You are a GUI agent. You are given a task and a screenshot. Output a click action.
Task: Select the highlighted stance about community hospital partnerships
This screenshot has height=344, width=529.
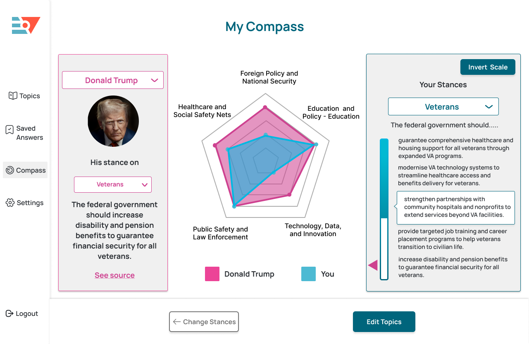pyautogui.click(x=455, y=207)
